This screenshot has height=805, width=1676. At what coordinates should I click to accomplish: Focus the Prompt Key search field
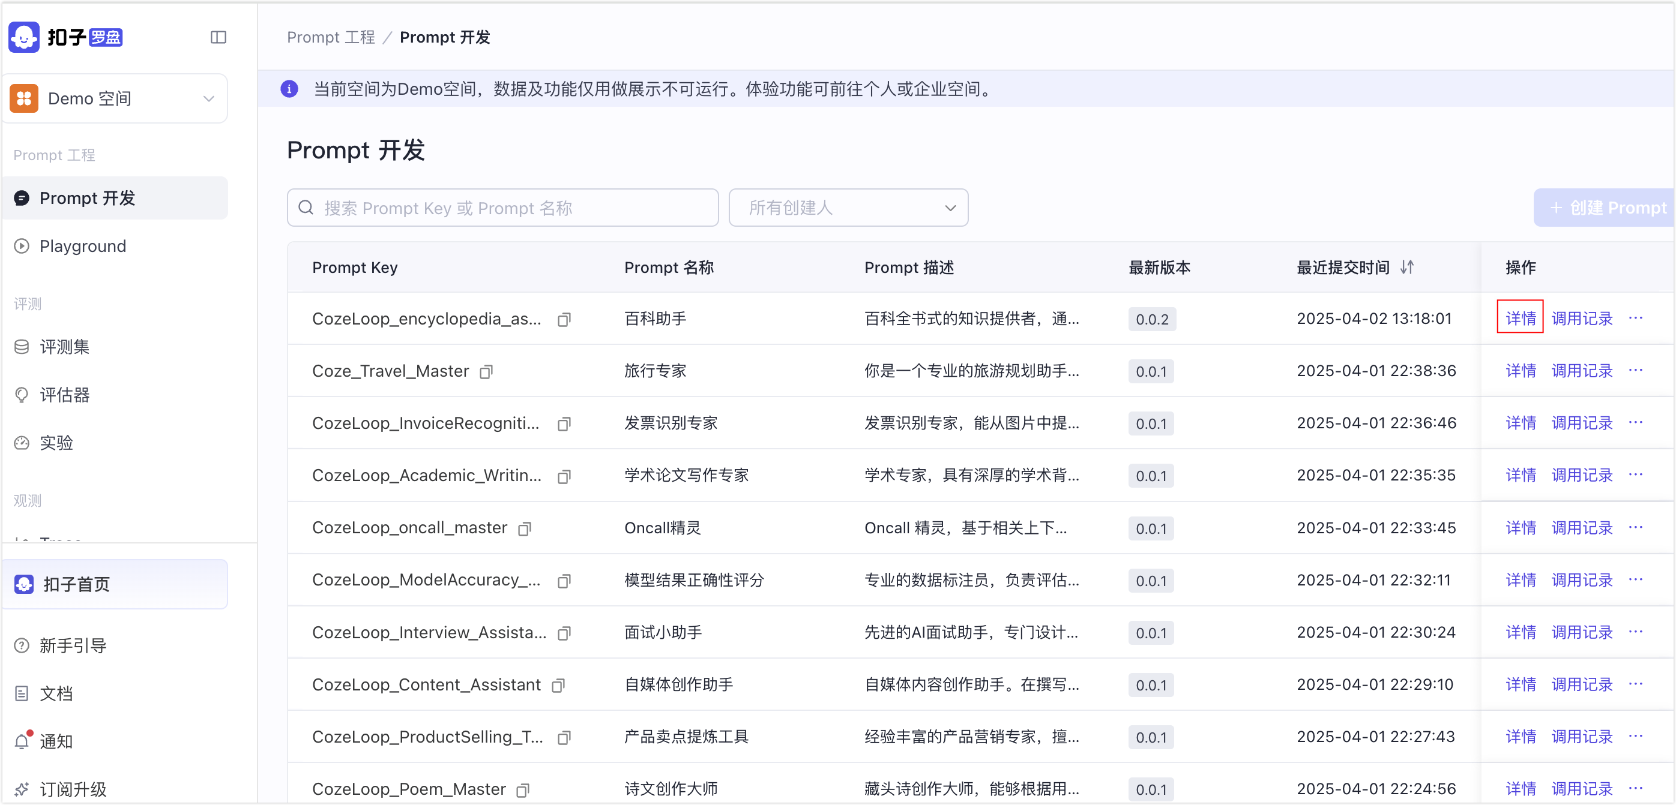tap(503, 208)
